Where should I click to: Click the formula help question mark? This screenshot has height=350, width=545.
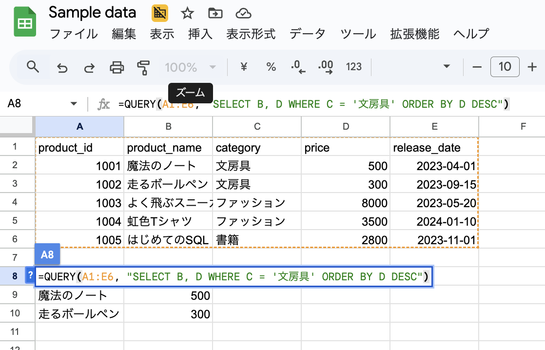28,276
